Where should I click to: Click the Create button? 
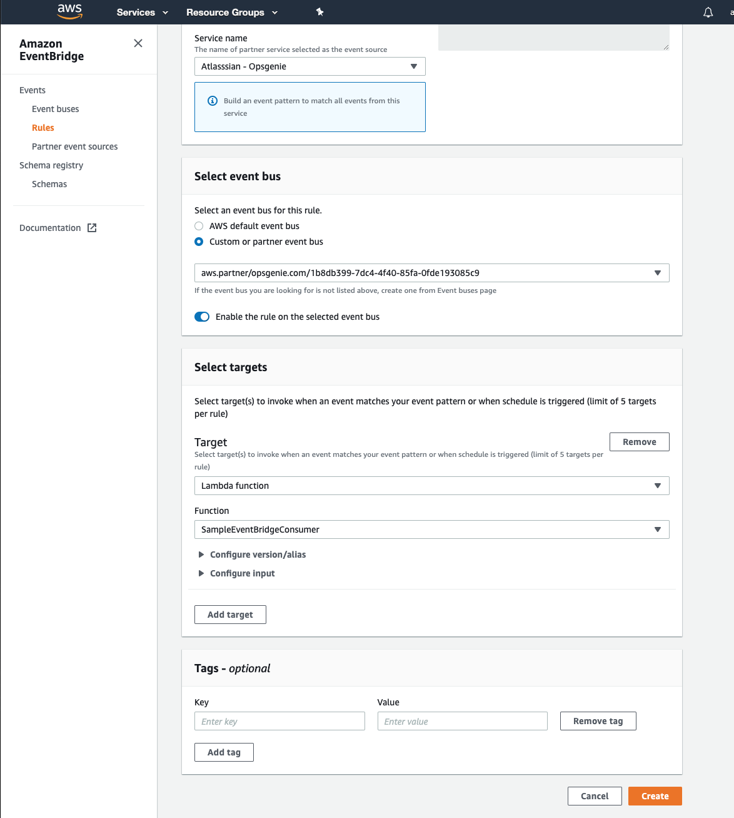655,796
